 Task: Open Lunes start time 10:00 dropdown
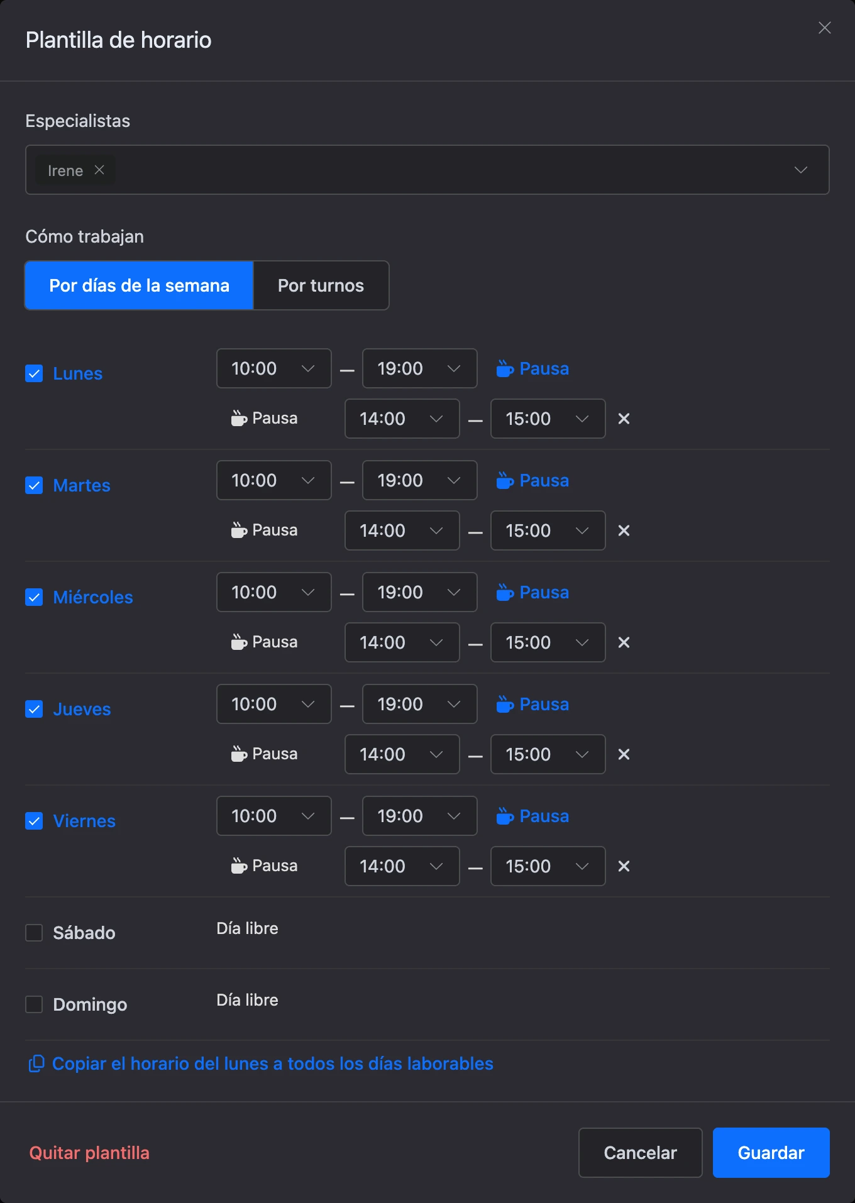[274, 368]
